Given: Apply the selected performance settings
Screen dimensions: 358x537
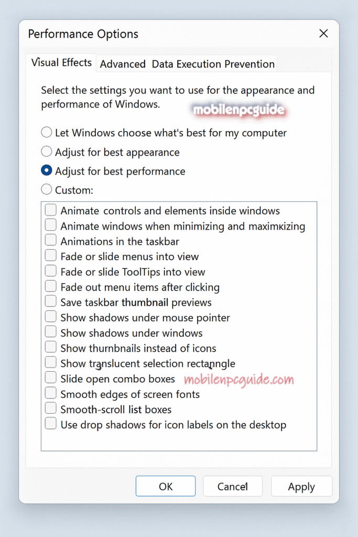Looking at the screenshot, I should click(301, 486).
